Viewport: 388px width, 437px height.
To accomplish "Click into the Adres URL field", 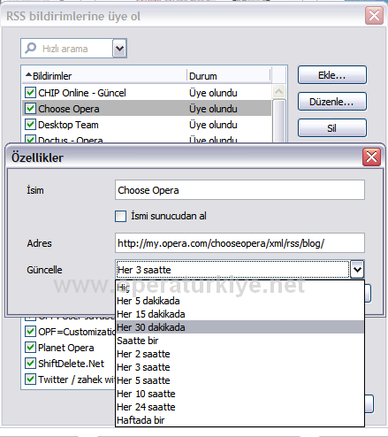I will coord(240,243).
